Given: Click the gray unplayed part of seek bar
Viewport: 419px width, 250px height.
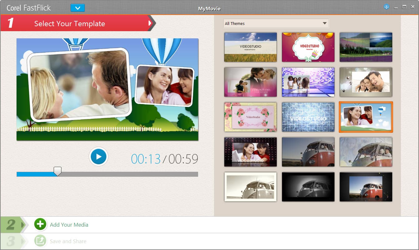Looking at the screenshot, I should click(129, 174).
